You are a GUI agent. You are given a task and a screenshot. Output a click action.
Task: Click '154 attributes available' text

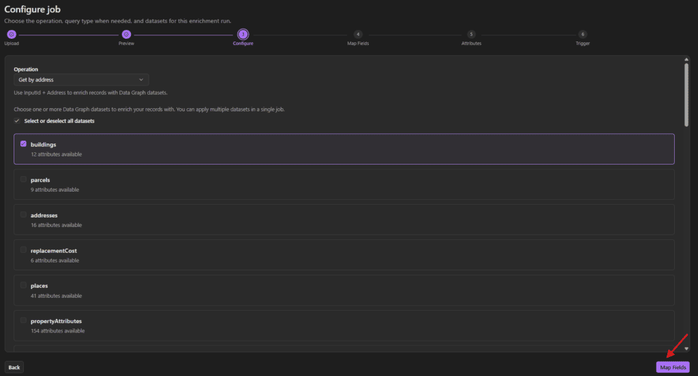tap(57, 330)
